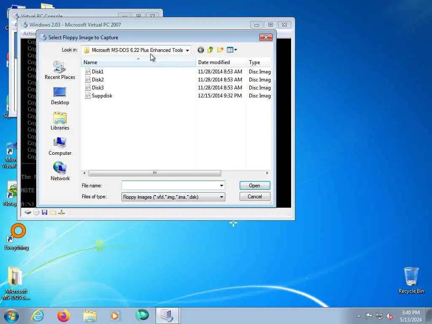
Task: Open the Files of type dropdown
Action: (173, 197)
